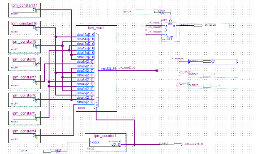Click the bus endpoint X marker of JK_input[2..0]
Image resolution: width=257 pixels, height=154 pixels.
pos(157,71)
